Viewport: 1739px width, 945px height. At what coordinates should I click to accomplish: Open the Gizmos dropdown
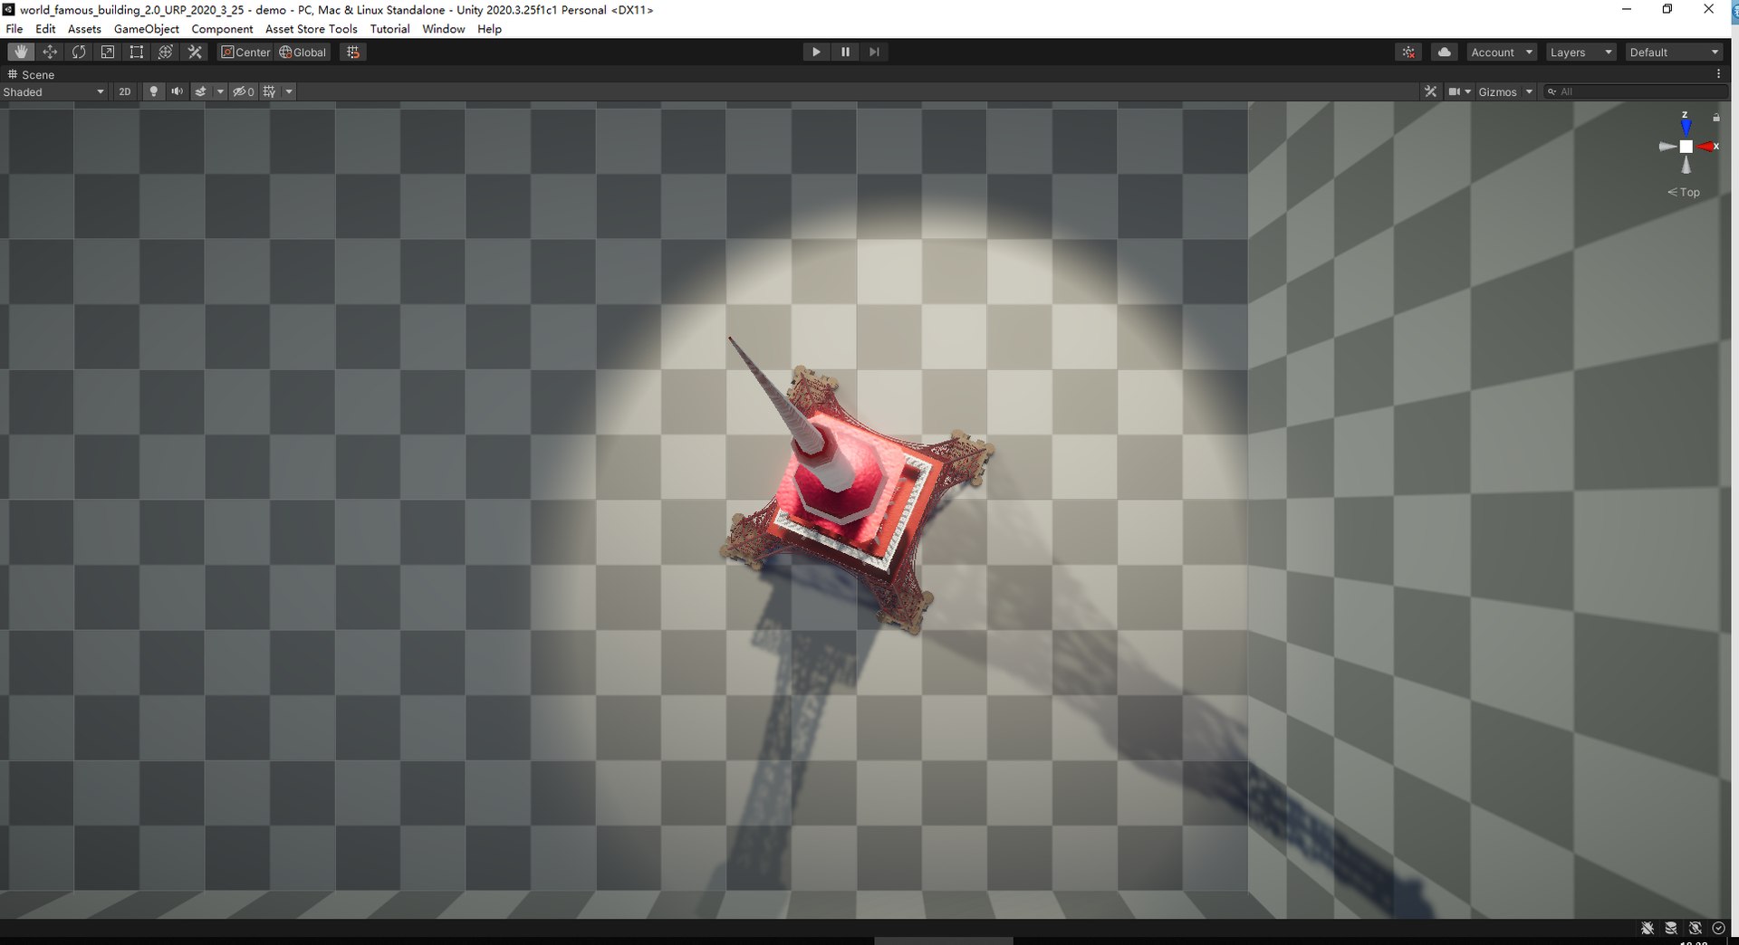tap(1504, 91)
